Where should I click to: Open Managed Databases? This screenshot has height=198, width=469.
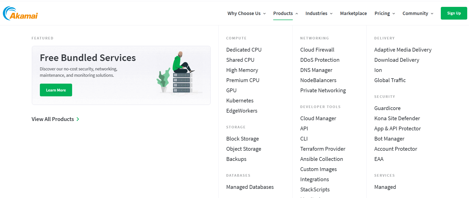pyautogui.click(x=250, y=187)
